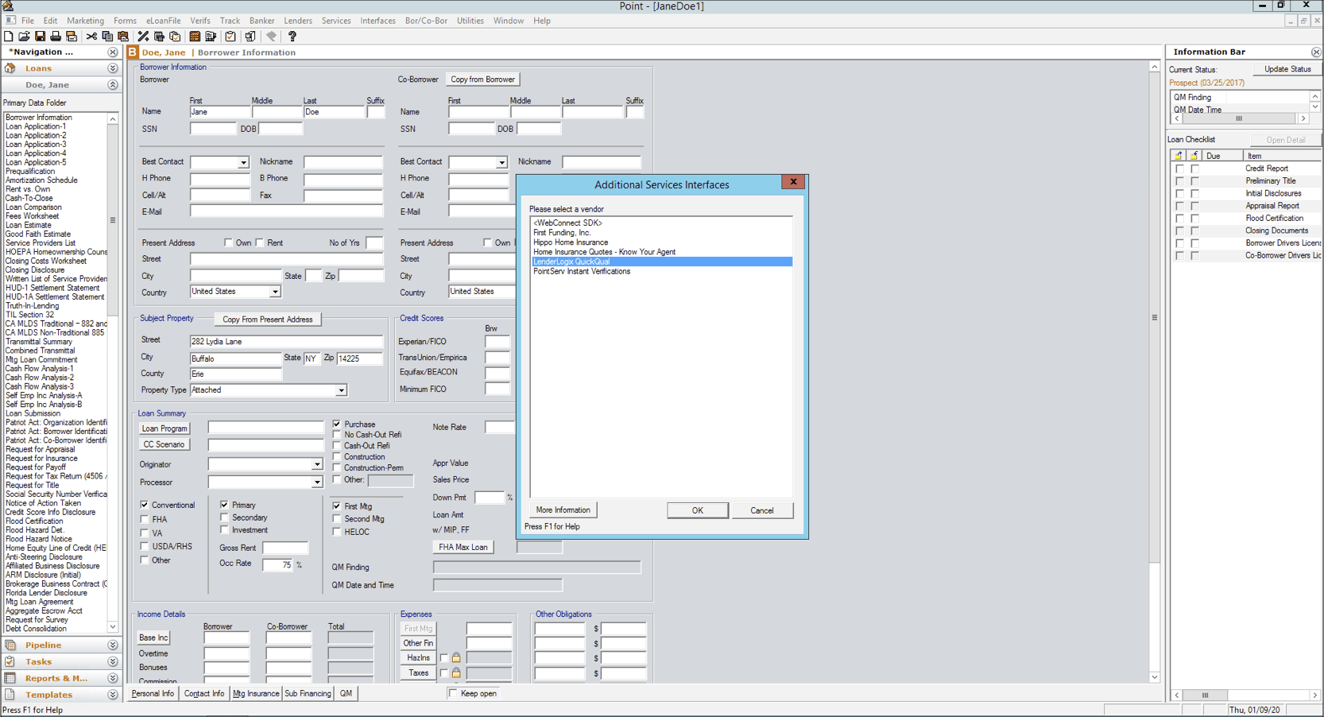Click the More Information button
This screenshot has height=717, width=1324.
click(x=563, y=510)
